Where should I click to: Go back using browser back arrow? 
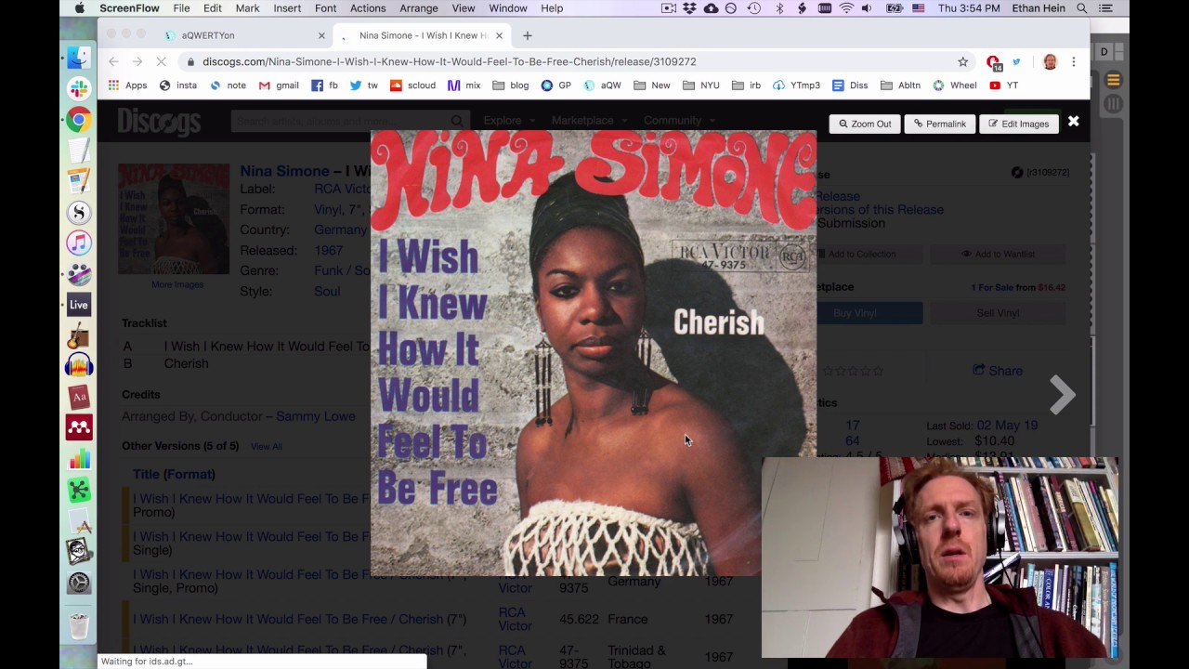tap(113, 61)
